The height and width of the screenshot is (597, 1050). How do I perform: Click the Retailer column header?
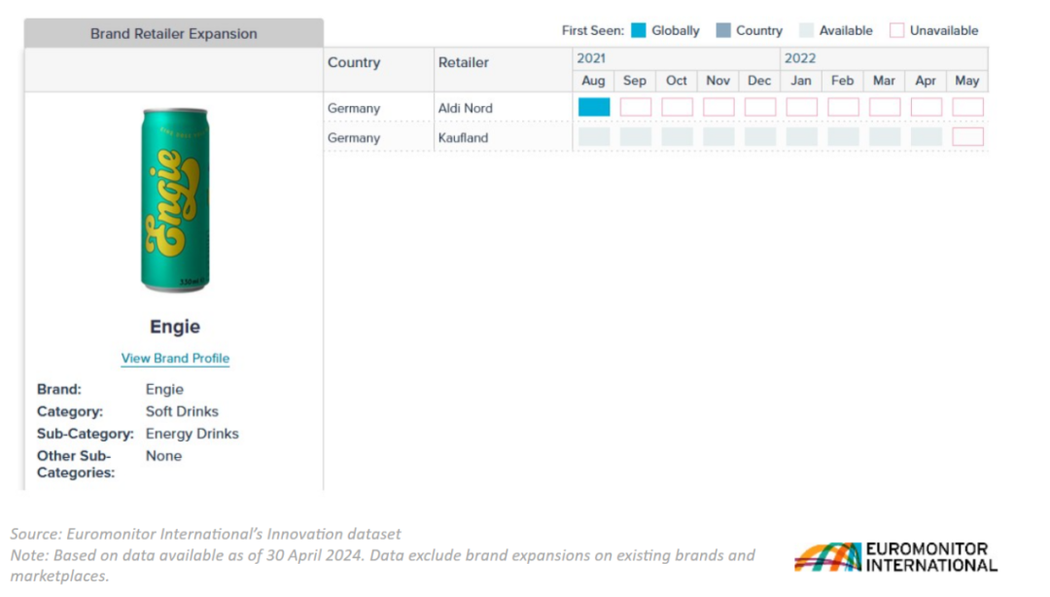click(464, 62)
